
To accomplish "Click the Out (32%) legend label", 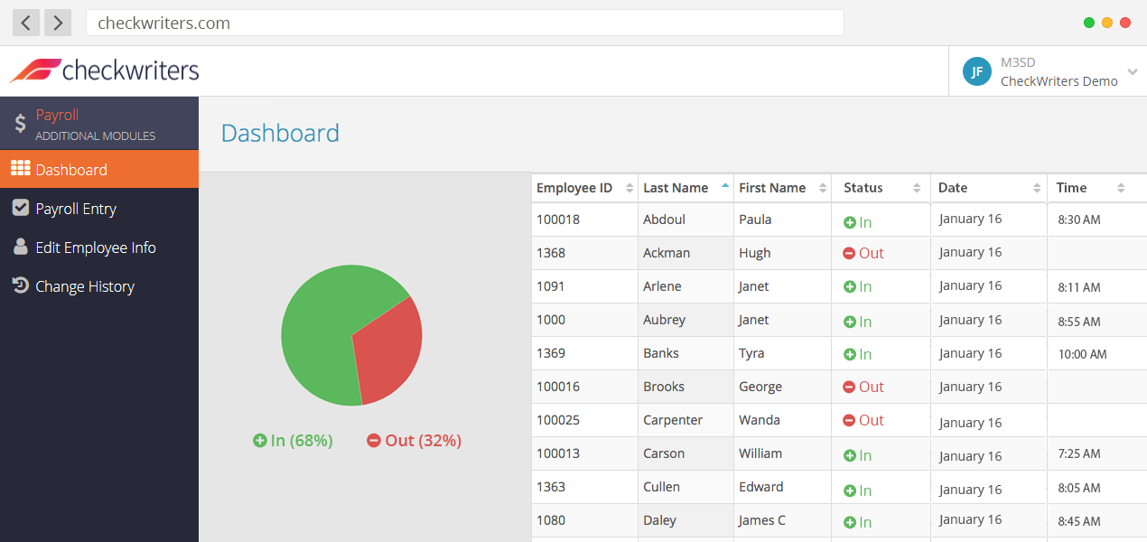I will tap(414, 440).
